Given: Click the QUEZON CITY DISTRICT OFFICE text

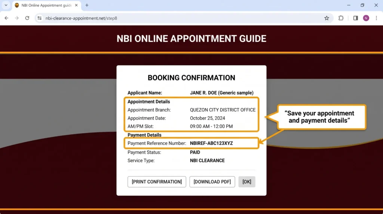Looking at the screenshot, I should click(x=223, y=110).
